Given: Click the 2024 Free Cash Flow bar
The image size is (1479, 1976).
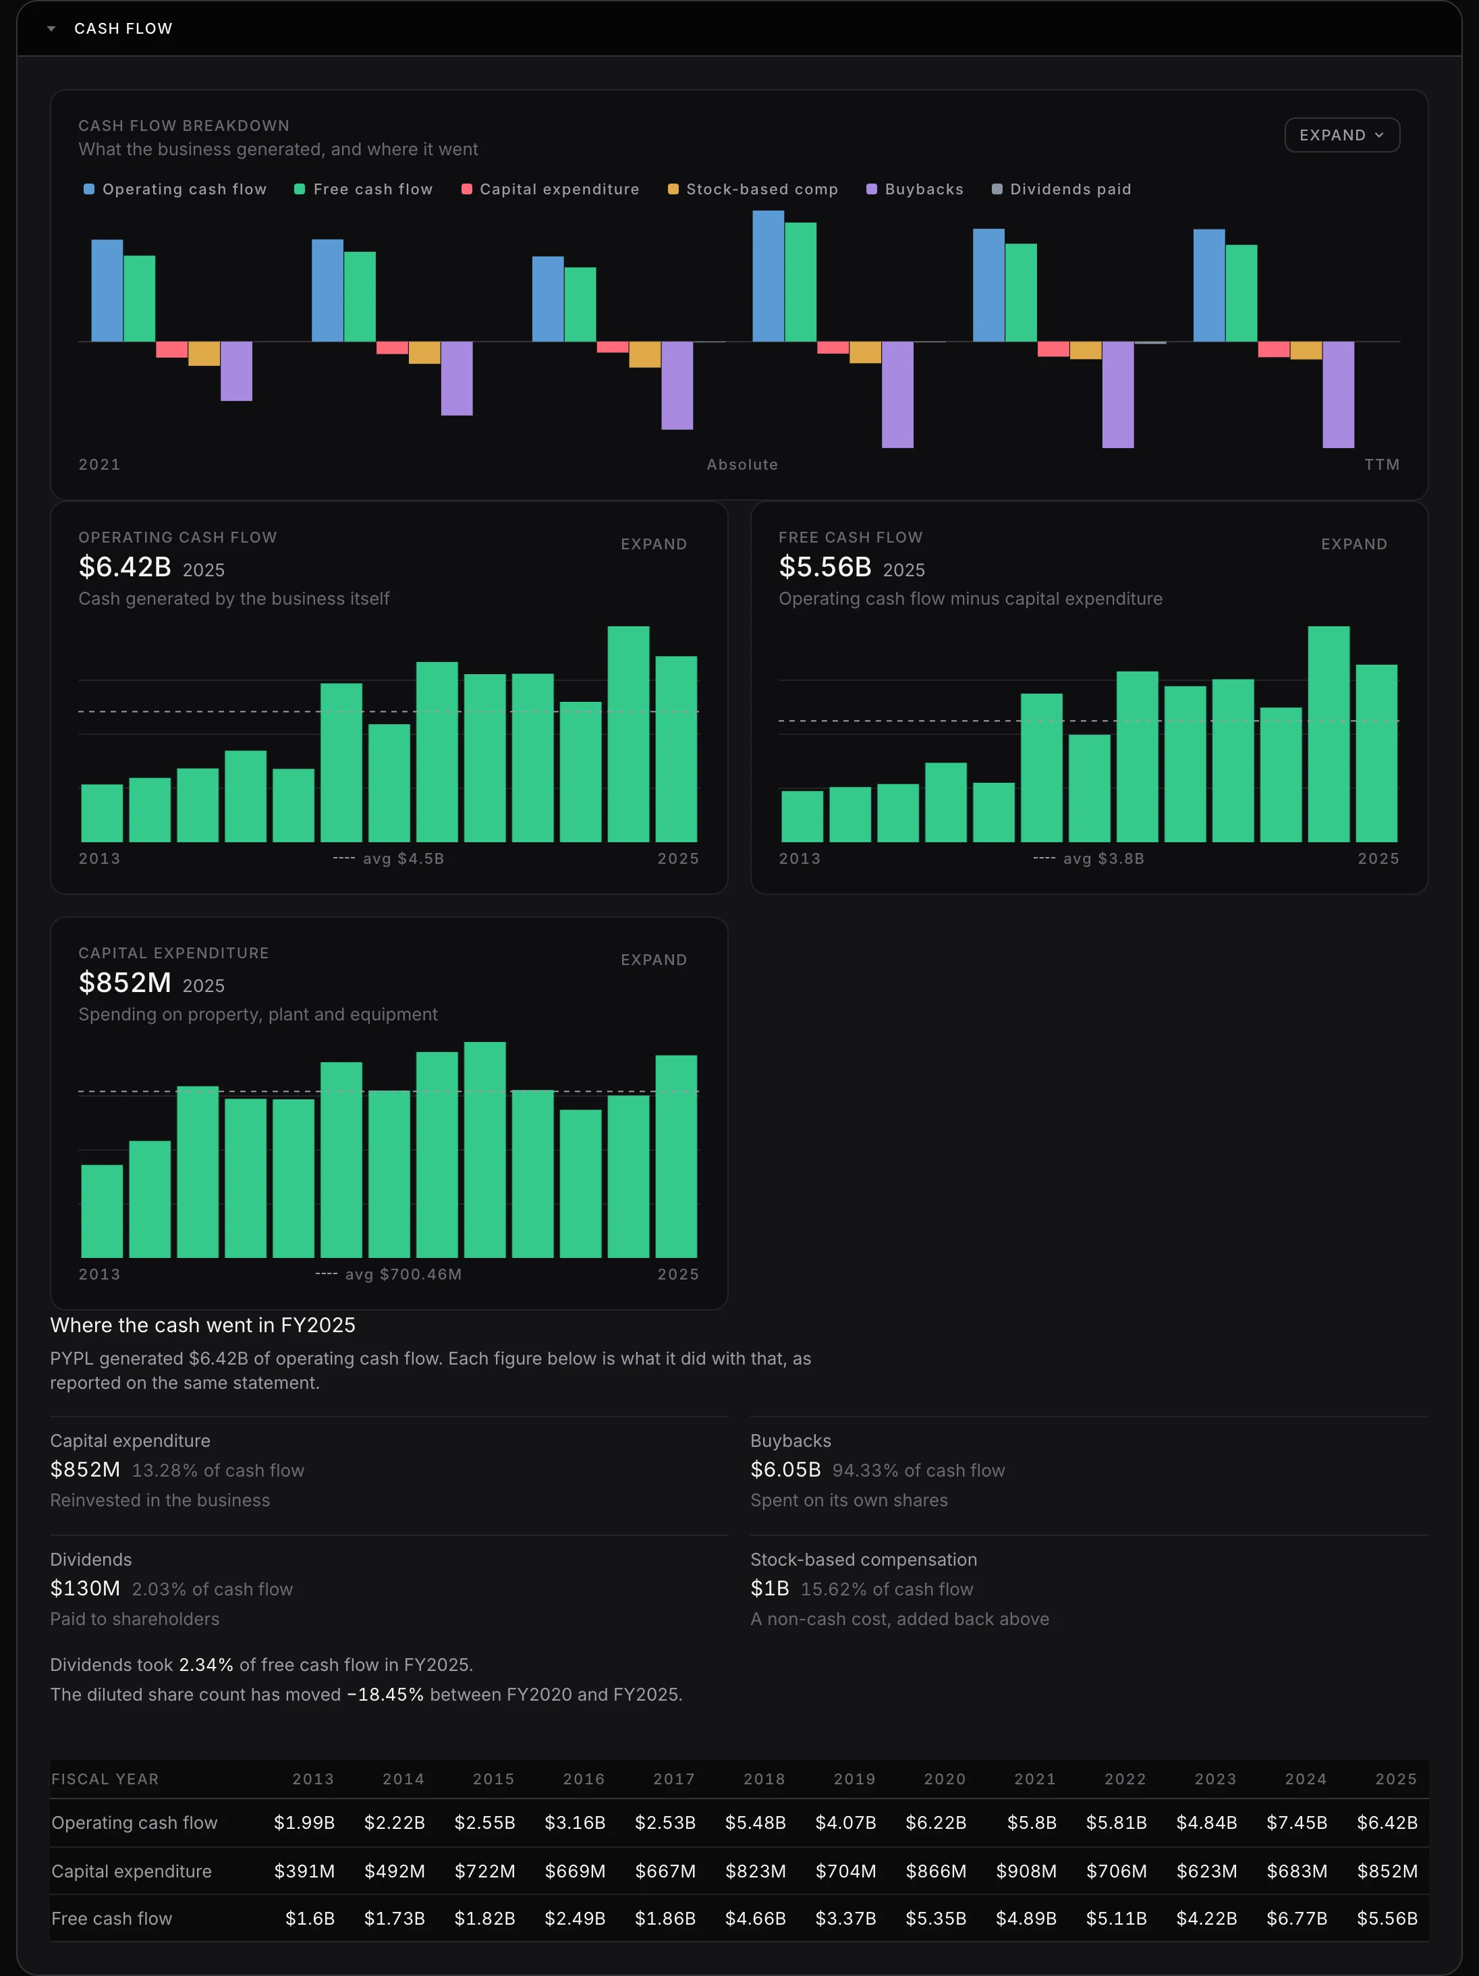Looking at the screenshot, I should click(1328, 734).
